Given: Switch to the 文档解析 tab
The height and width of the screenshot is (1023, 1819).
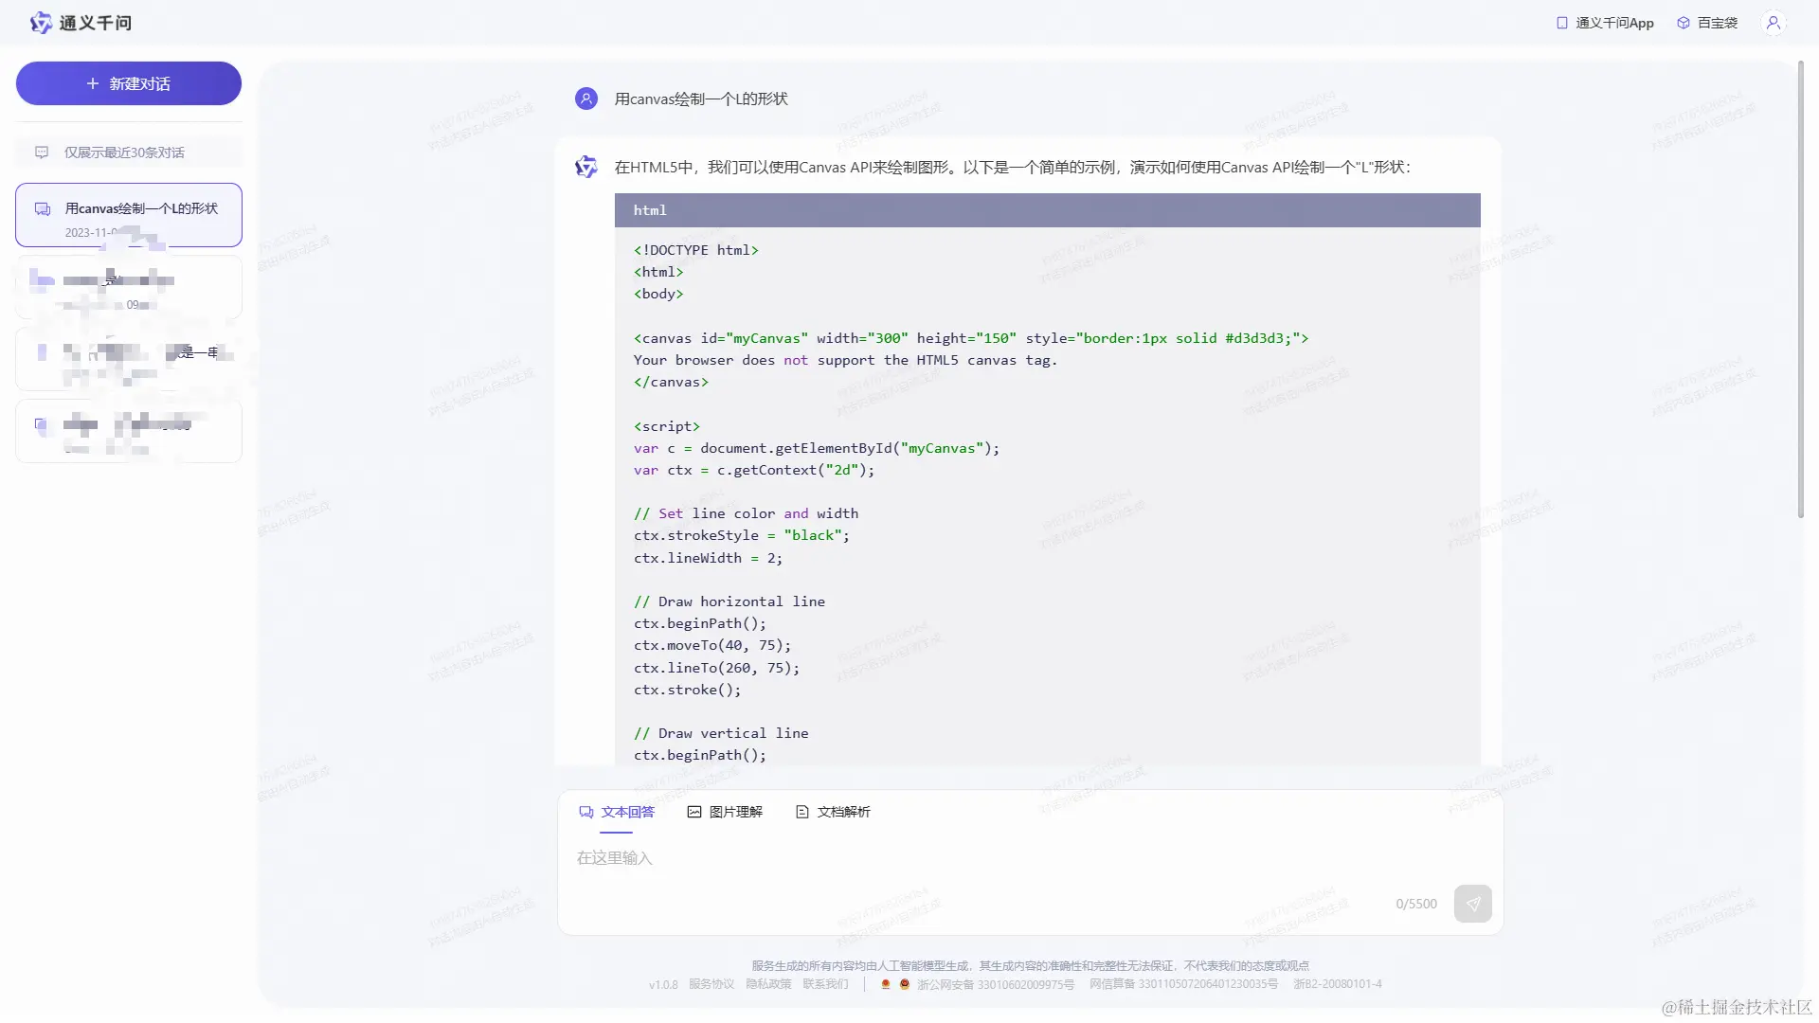Looking at the screenshot, I should tap(833, 812).
